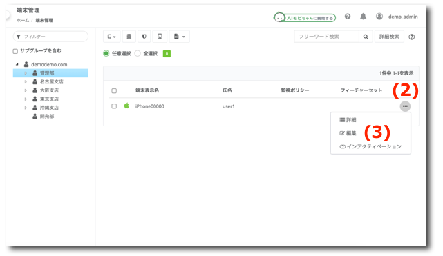This screenshot has width=443, height=256.
Task: Click the フィルター input field
Action: click(x=50, y=37)
